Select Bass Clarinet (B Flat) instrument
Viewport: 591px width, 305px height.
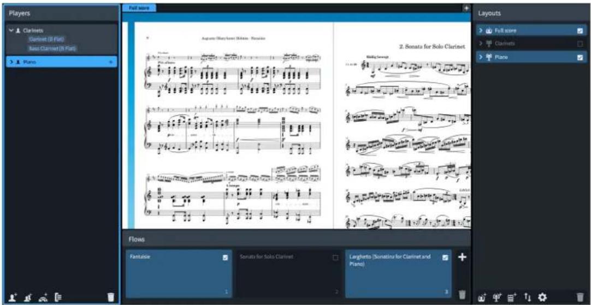pyautogui.click(x=53, y=49)
